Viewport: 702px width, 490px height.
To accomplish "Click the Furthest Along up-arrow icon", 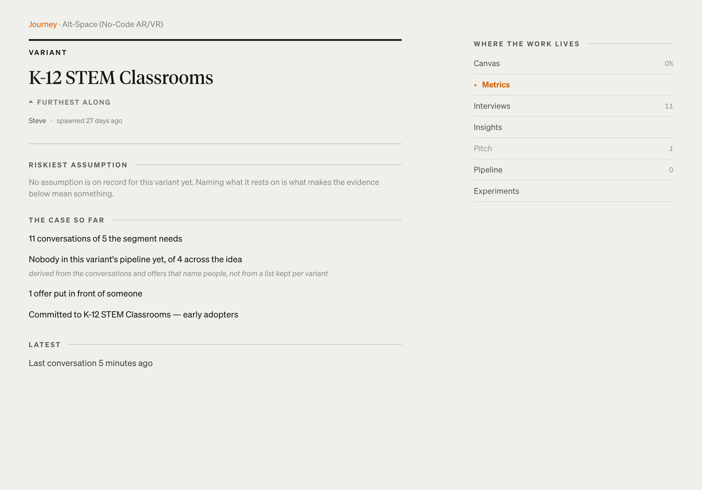I will click(x=31, y=102).
